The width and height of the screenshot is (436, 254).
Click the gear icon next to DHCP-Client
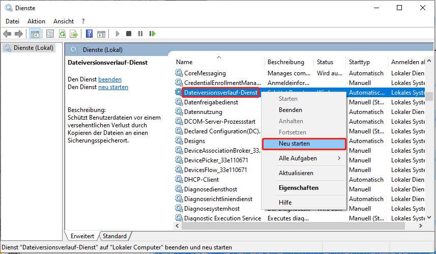179,179
